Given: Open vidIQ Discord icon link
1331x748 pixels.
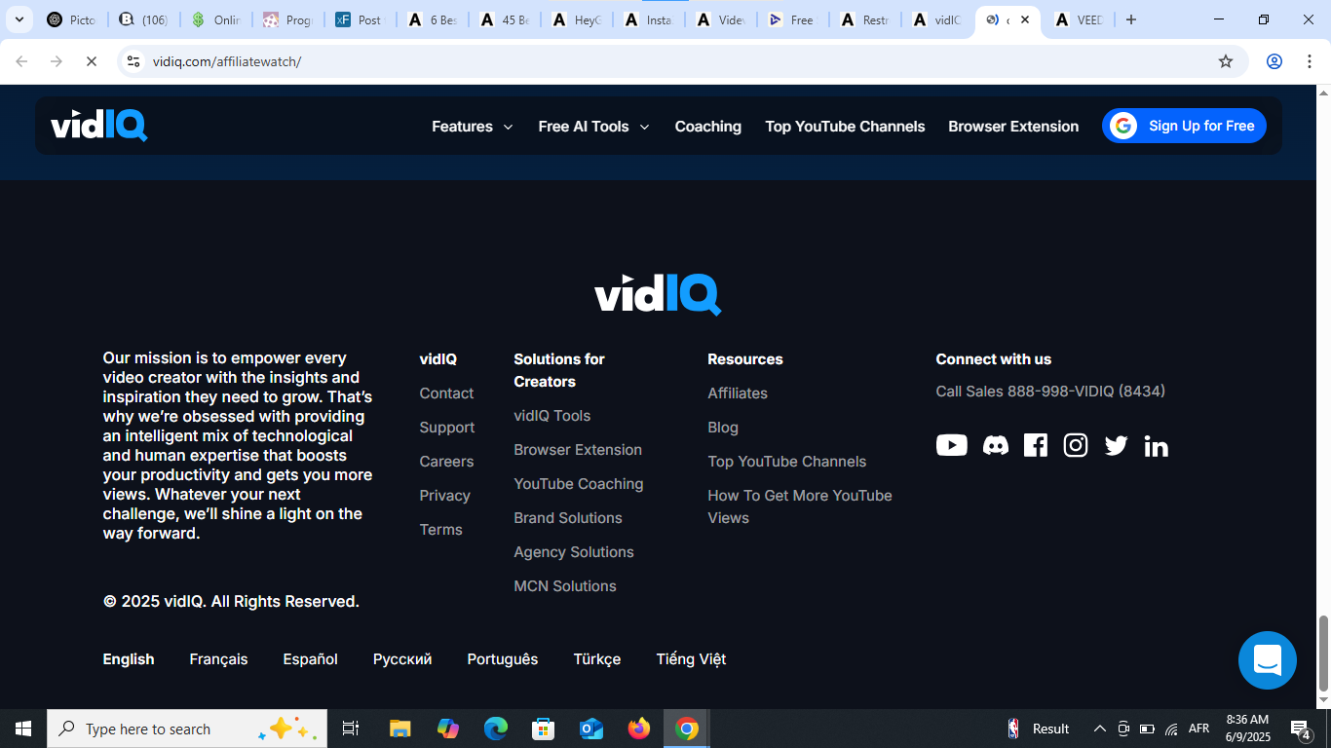Looking at the screenshot, I should click(995, 446).
